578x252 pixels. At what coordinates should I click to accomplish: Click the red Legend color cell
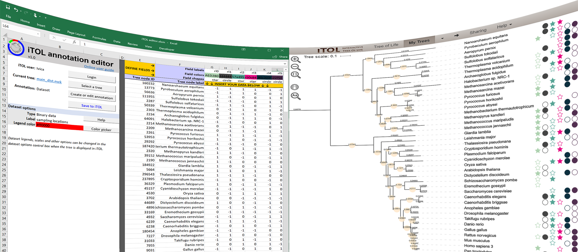[59, 127]
